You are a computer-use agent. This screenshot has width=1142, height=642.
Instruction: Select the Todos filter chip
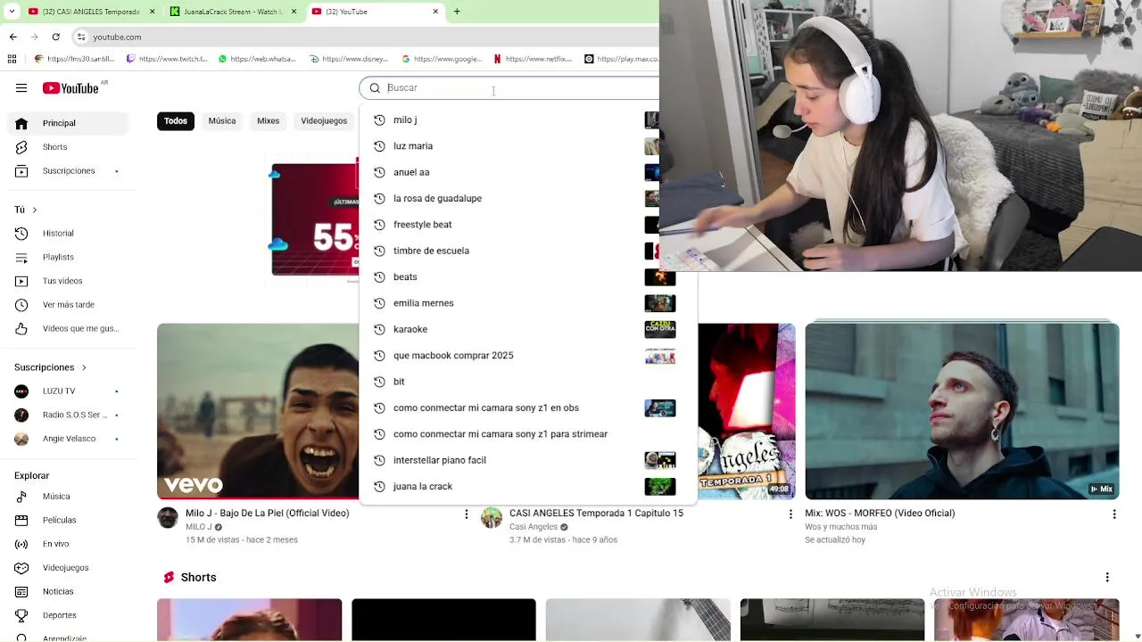coord(176,121)
